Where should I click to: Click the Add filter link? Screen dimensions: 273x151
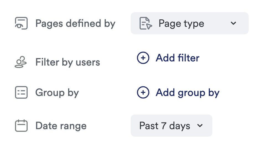click(x=168, y=58)
